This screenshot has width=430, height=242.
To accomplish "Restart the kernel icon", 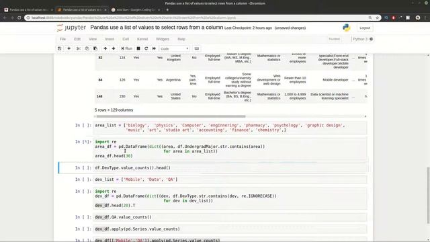I will coord(146,48).
